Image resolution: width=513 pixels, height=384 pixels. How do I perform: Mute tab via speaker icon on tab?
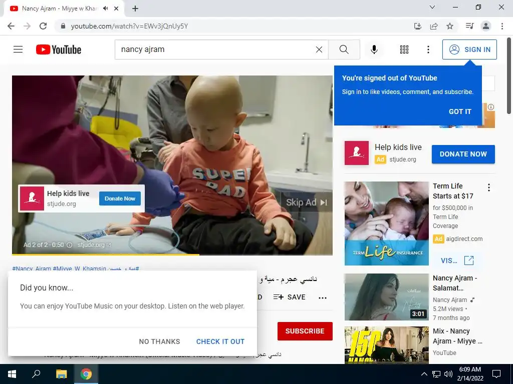[105, 8]
